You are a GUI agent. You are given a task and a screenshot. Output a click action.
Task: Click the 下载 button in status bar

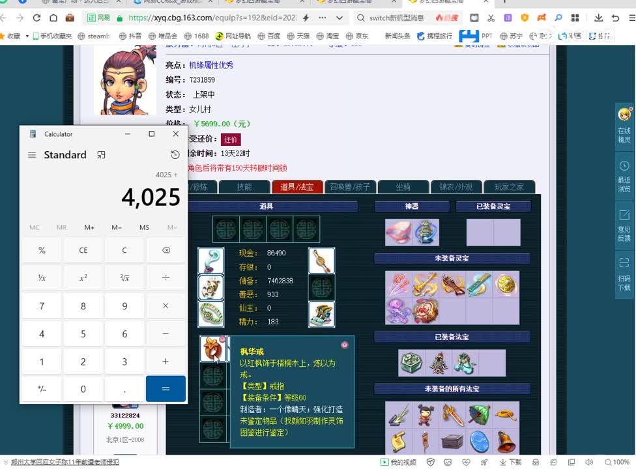click(x=511, y=462)
